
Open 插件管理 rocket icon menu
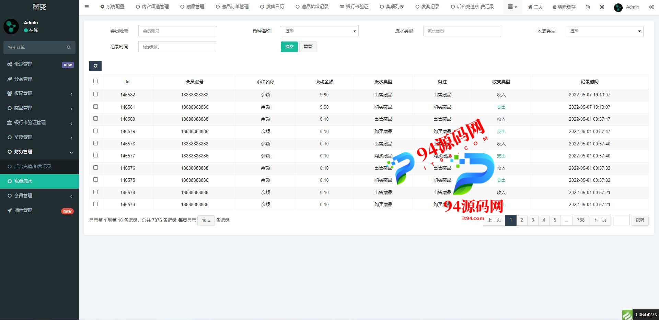point(39,210)
